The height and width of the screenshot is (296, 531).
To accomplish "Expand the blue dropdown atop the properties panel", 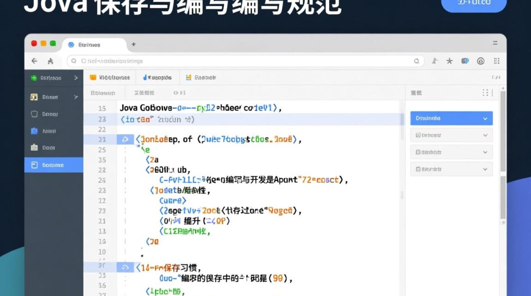I will 451,118.
